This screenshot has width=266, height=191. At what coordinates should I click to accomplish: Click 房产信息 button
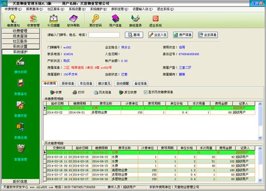coord(183,35)
